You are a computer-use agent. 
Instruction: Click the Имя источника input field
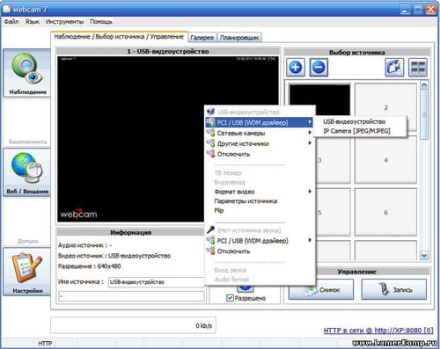pos(157,282)
